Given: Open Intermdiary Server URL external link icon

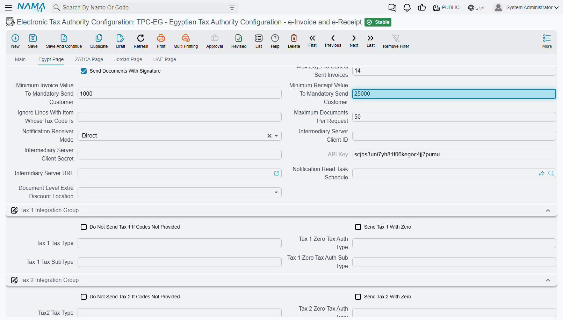Looking at the screenshot, I should [276, 173].
